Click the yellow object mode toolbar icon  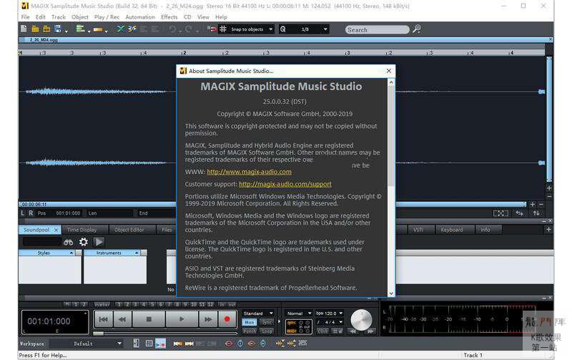(98, 29)
